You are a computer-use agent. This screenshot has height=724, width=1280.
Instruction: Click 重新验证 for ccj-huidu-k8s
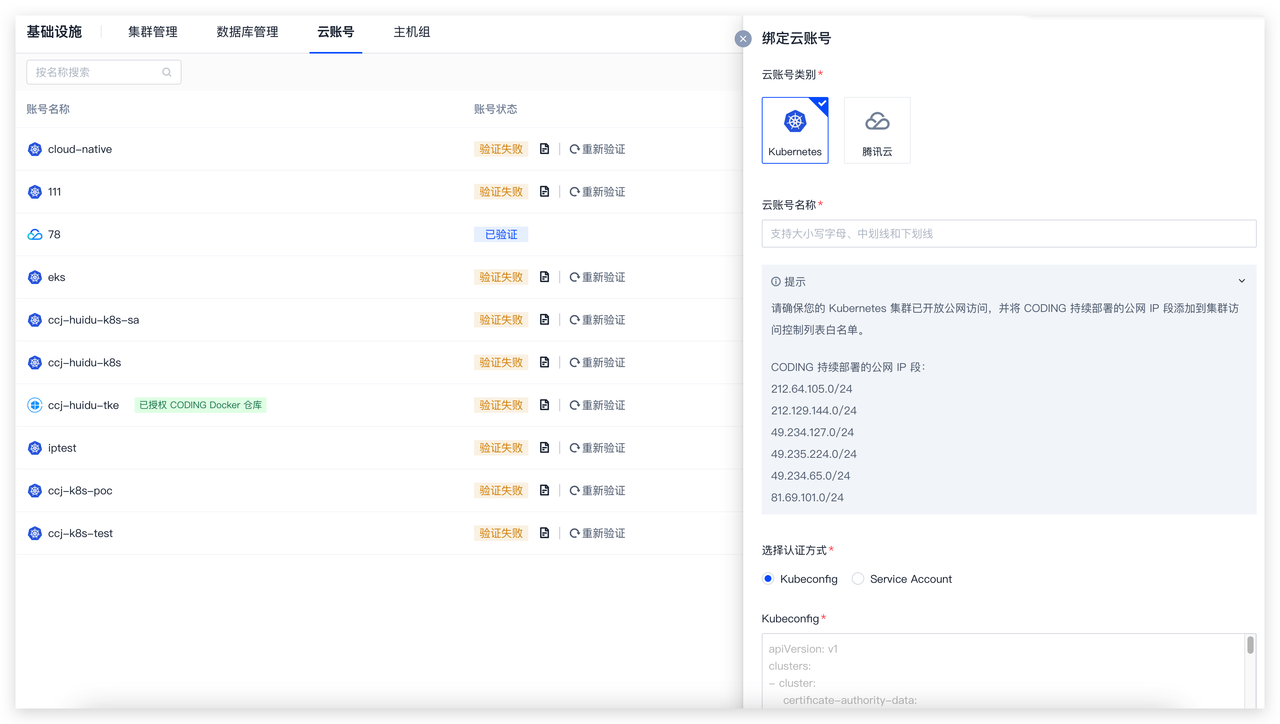tap(597, 362)
